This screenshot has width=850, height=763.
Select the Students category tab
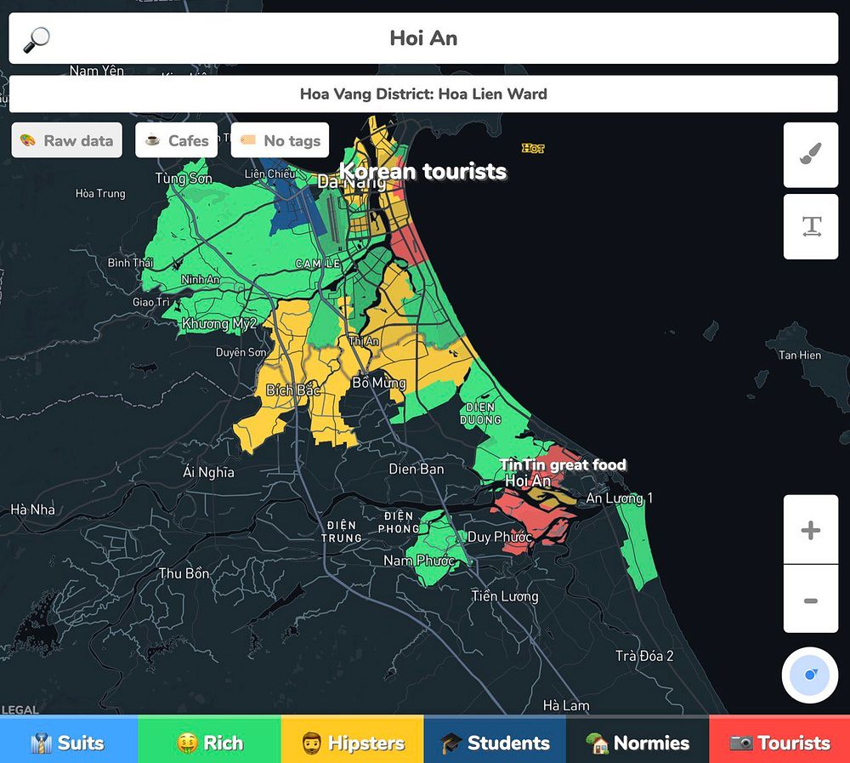[x=495, y=742]
